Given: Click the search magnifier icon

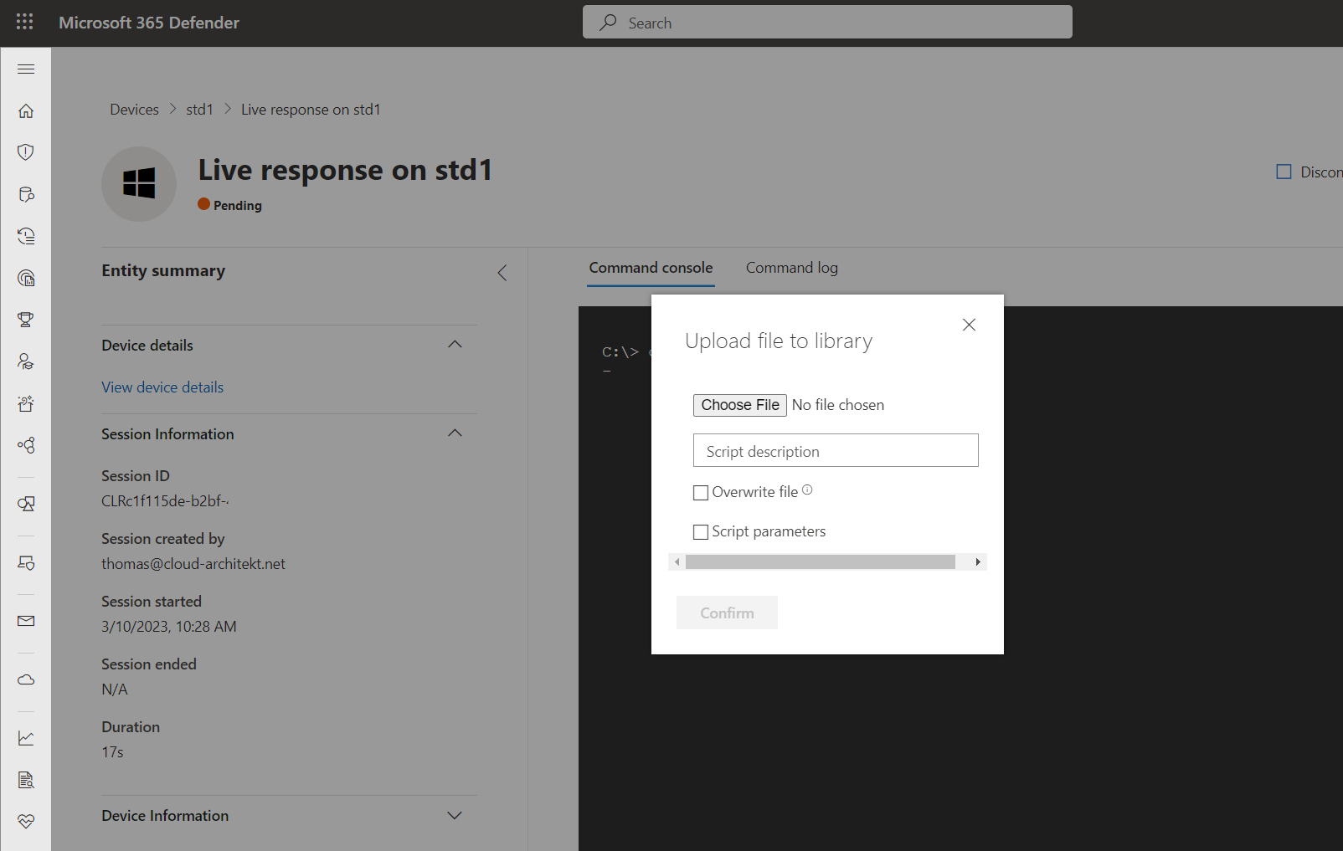Looking at the screenshot, I should click(x=609, y=23).
